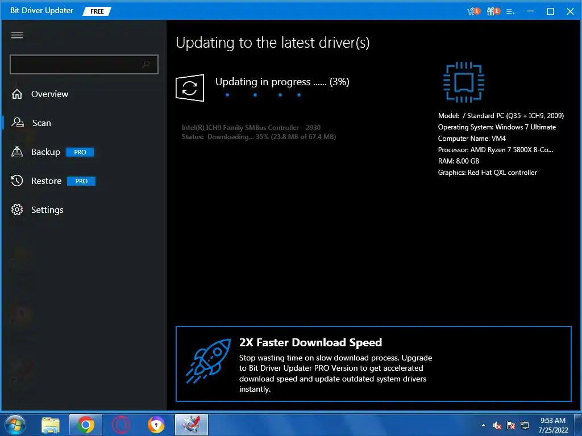
Task: Click the Model Standard PC text
Action: [501, 116]
